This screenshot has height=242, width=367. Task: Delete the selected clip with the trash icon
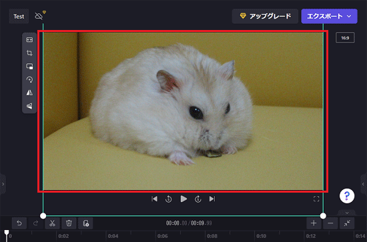tap(69, 223)
